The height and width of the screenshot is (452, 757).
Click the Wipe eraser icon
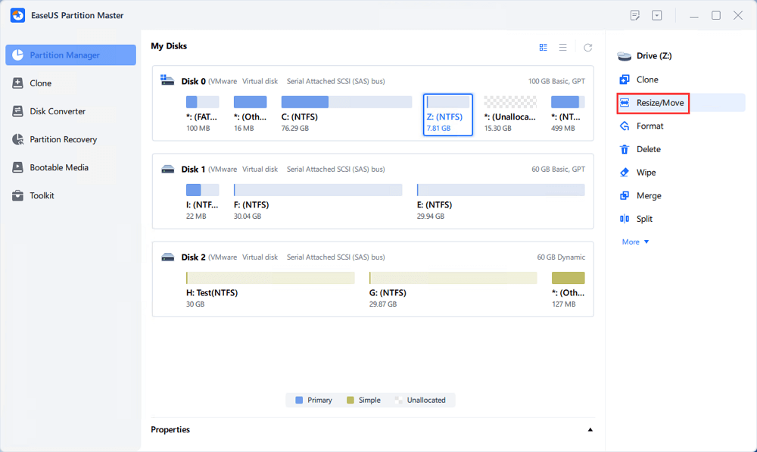point(625,173)
